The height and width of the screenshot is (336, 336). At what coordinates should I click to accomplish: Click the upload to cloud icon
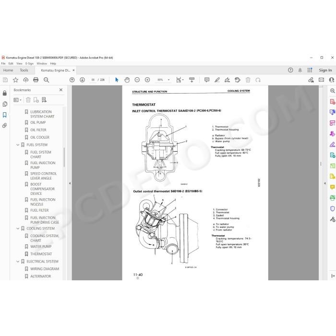26,80
